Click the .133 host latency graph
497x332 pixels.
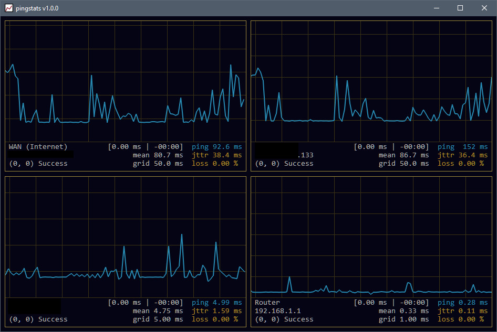point(371,81)
